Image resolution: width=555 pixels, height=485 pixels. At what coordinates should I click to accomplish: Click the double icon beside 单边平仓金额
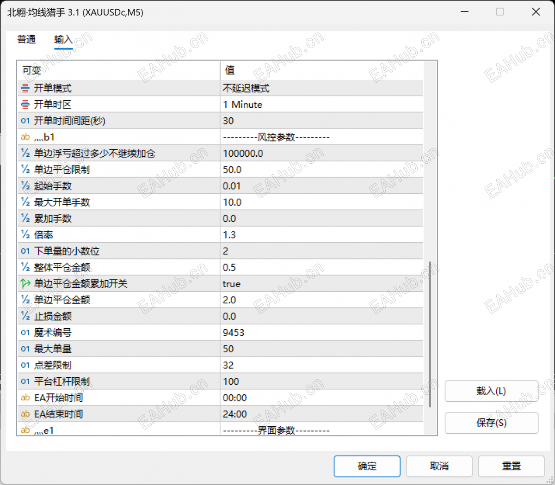click(25, 300)
